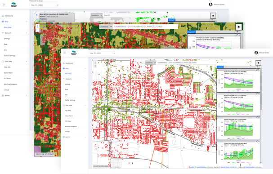Open the map layers control in the front window
The image size is (273, 174).
coord(258,63)
